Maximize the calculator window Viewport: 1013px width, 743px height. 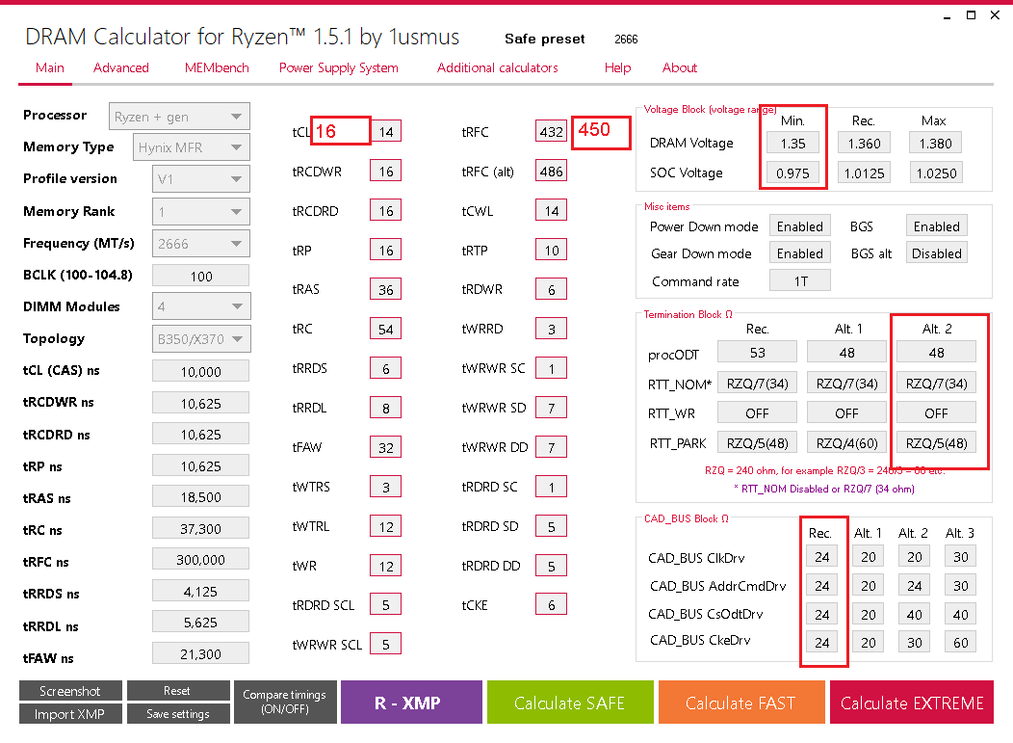971,14
